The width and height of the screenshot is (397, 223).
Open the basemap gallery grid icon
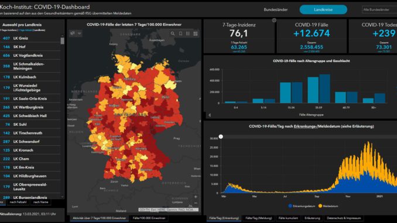[196, 33]
